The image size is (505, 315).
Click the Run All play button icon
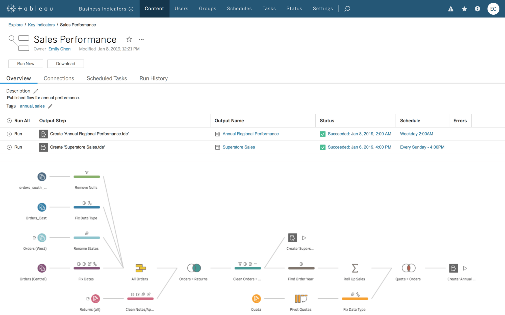9,121
